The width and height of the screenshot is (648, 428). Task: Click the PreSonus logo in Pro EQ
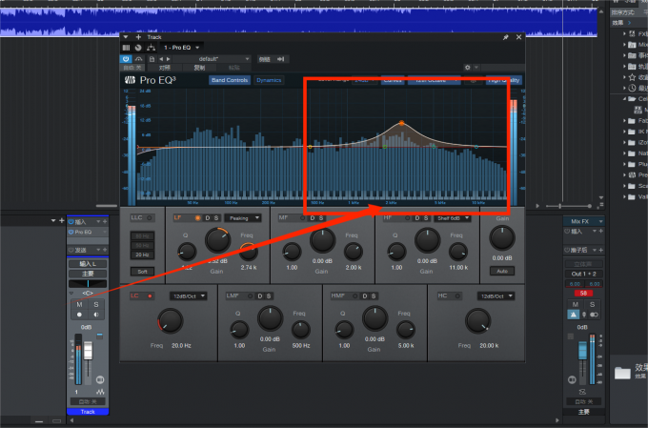[x=130, y=80]
